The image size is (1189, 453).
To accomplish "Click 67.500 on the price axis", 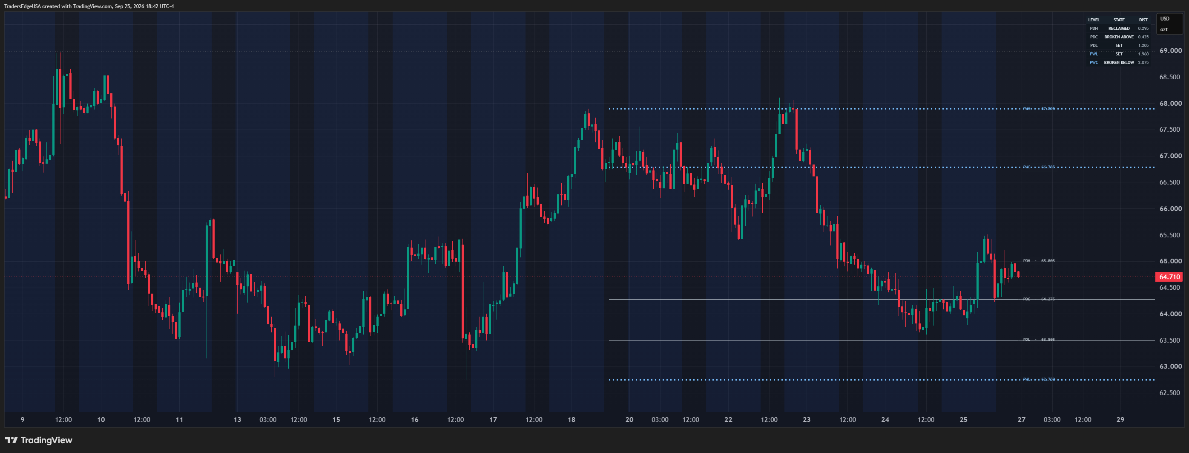I will [x=1169, y=130].
